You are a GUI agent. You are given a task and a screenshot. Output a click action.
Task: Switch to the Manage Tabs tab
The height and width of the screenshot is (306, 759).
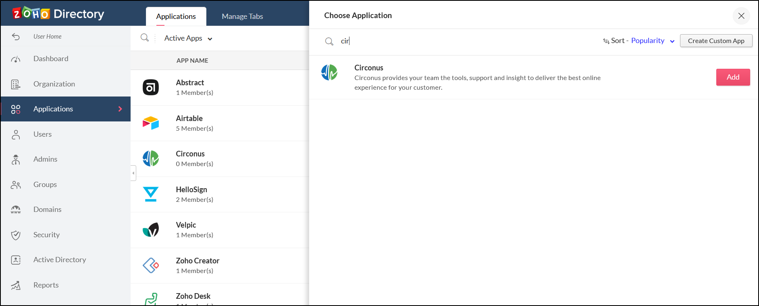click(242, 16)
